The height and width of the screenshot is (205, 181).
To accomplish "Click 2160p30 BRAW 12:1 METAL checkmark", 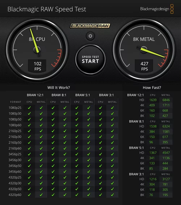I will click(x=41, y=137).
